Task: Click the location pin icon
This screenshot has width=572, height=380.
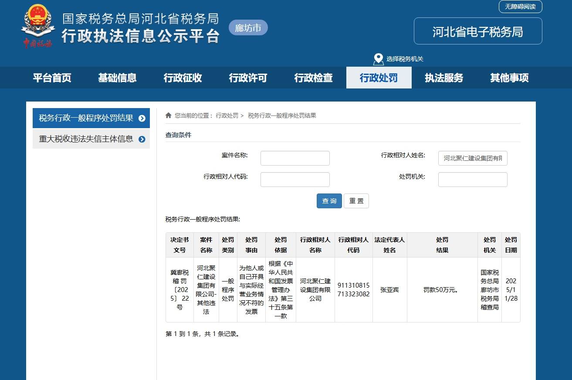Action: coord(378,59)
